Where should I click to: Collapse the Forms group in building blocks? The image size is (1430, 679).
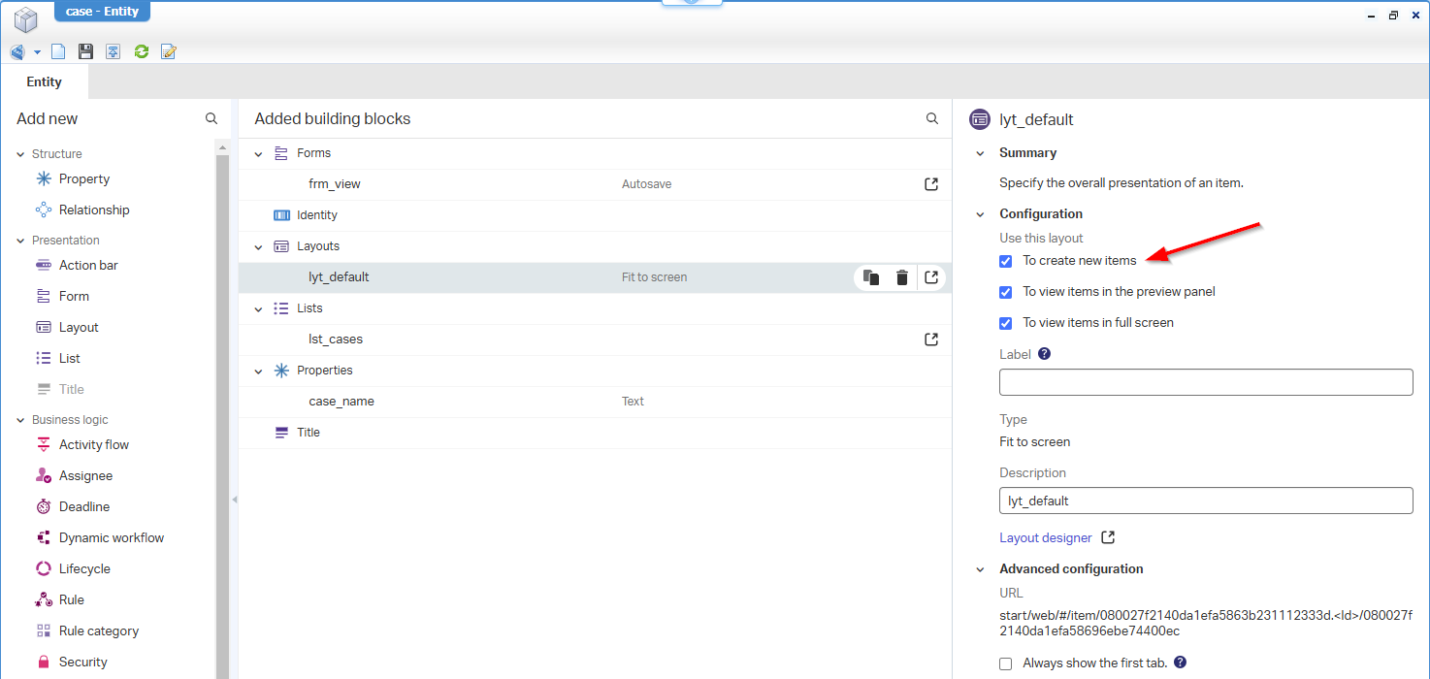pos(258,153)
